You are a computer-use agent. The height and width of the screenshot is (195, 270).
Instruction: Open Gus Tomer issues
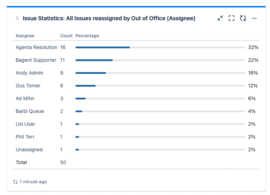(x=28, y=86)
